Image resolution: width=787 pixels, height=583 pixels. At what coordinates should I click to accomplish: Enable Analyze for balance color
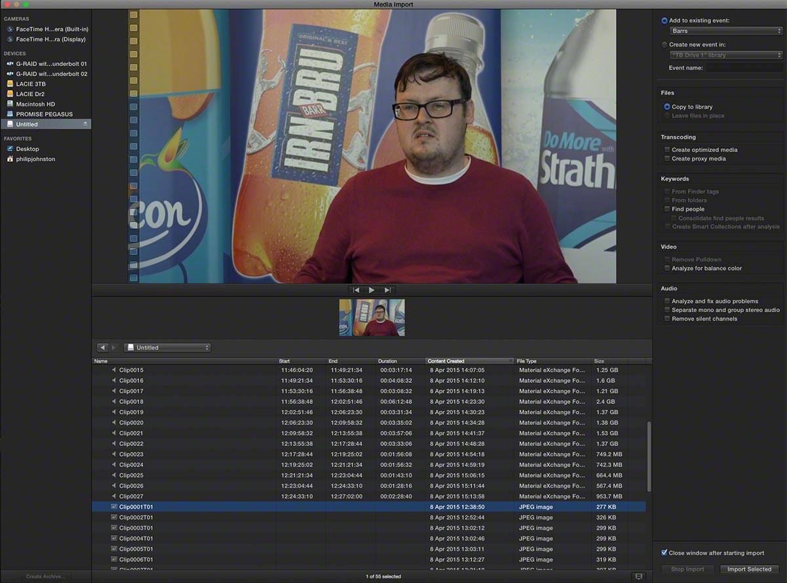coord(667,268)
